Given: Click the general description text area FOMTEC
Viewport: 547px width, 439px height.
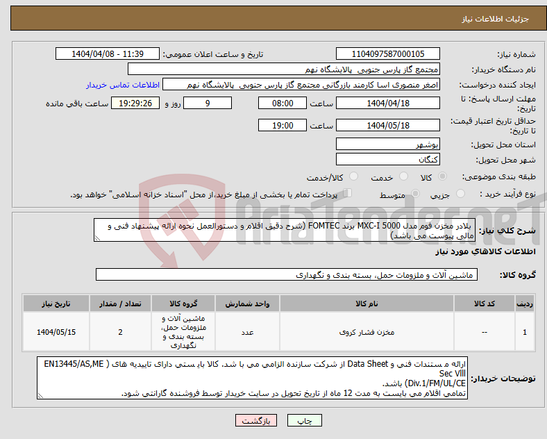Looking at the screenshot, I should pos(285,230).
